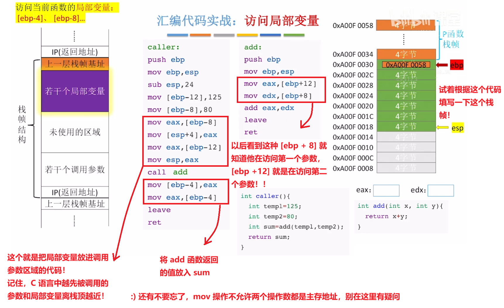Click the 'mov eax,[ebp-8]' line

182,122
